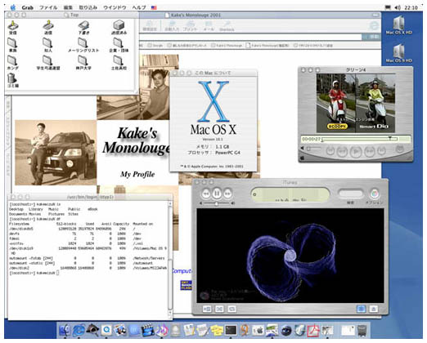Click the Terminal window scrollbar
This screenshot has width=427, height=343.
click(170, 260)
